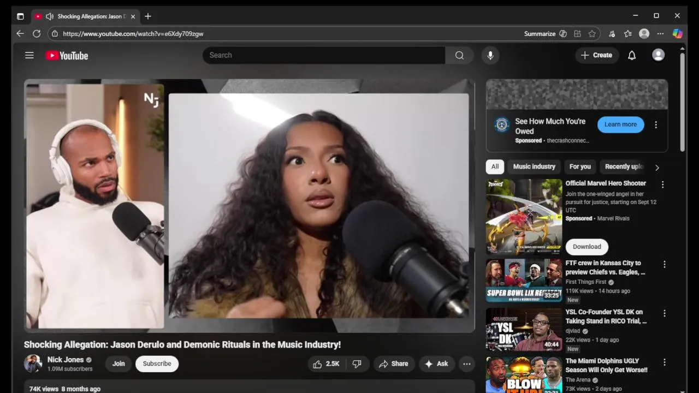
Task: Reload the page with refresh icon
Action: pyautogui.click(x=37, y=33)
